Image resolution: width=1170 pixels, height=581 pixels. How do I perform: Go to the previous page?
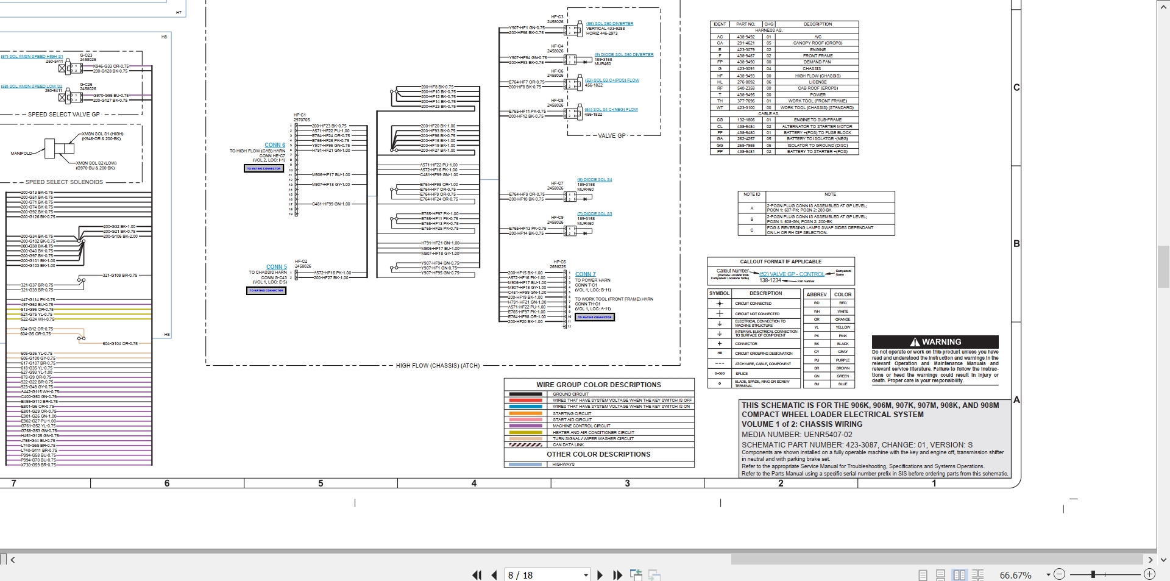pos(494,575)
